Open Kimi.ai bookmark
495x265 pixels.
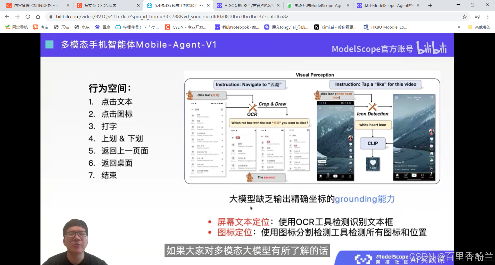(x=335, y=27)
